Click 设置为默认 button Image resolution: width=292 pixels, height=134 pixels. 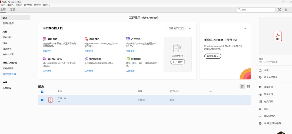click(x=213, y=56)
